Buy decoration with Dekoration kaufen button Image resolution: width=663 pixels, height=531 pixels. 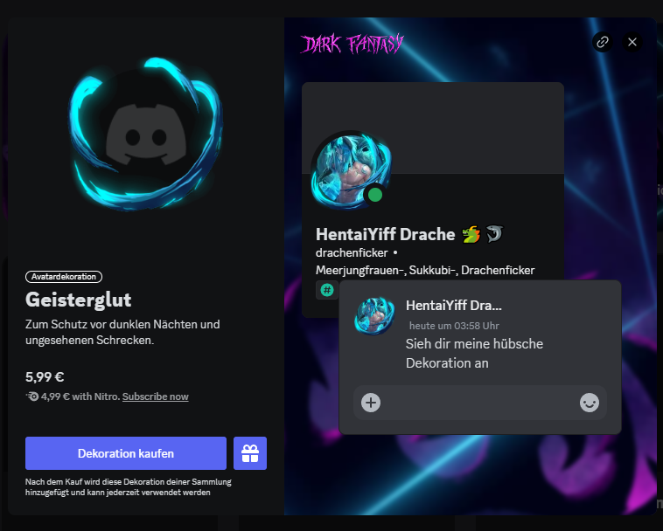pyautogui.click(x=126, y=453)
